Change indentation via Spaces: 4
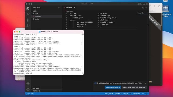 coord(118,93)
